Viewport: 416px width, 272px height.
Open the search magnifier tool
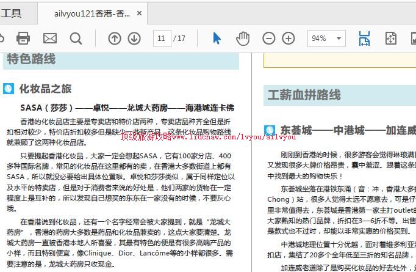click(x=76, y=39)
